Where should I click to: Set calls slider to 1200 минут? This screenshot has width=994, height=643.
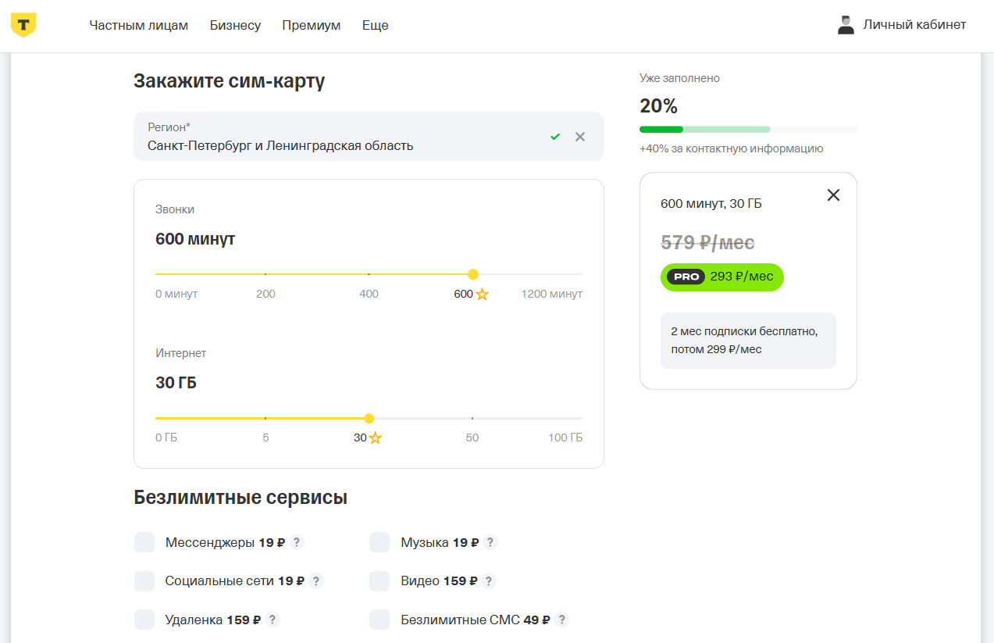pos(581,274)
